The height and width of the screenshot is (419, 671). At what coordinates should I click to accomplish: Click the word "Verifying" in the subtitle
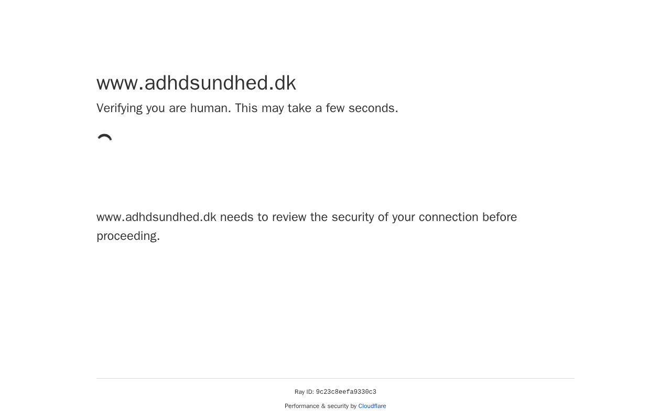[120, 108]
